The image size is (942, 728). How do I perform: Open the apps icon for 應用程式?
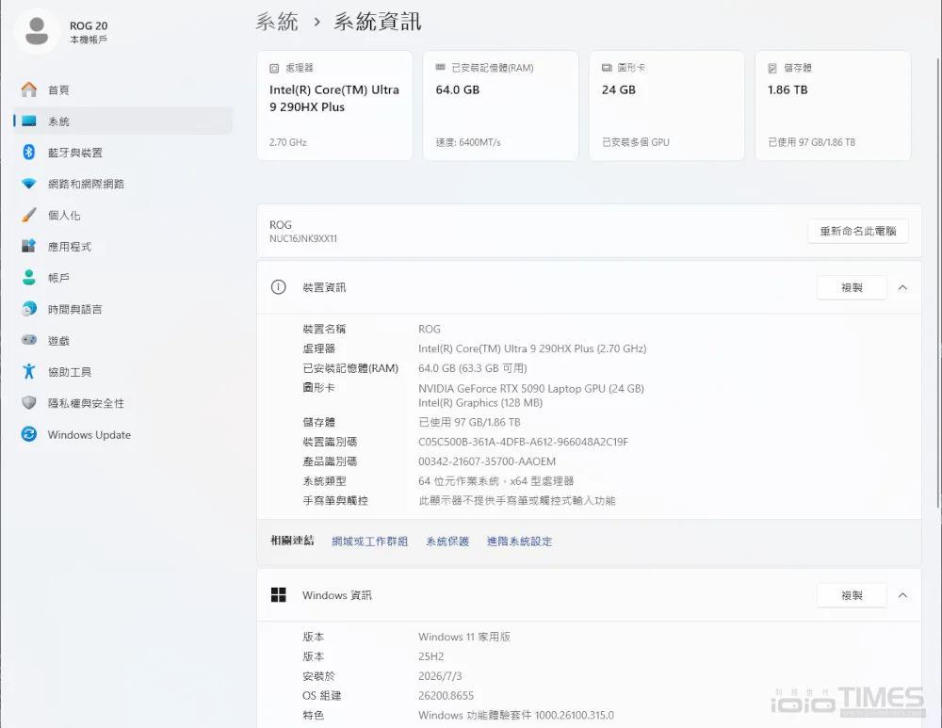point(29,246)
